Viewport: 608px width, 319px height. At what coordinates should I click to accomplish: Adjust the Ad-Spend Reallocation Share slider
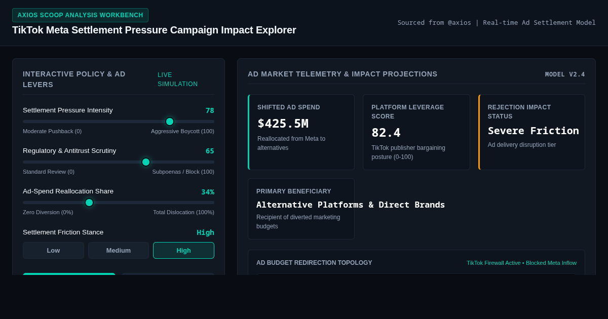pyautogui.click(x=119, y=203)
